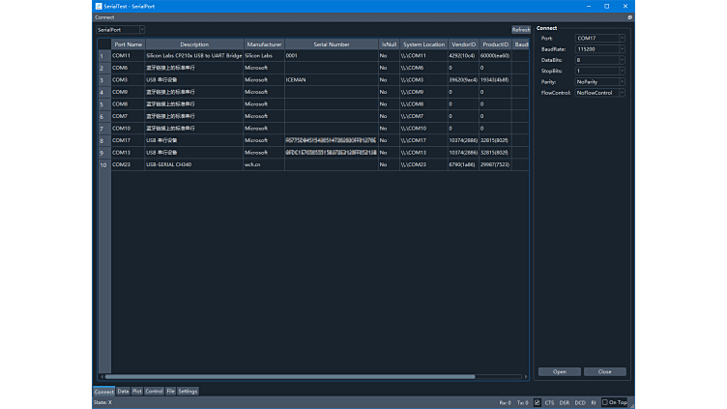
Task: Minimize the SerialTest window
Action: tap(583, 6)
